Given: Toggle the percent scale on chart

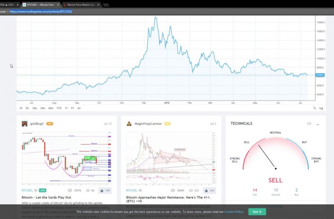Looking at the screenshot, I should point(315,108).
